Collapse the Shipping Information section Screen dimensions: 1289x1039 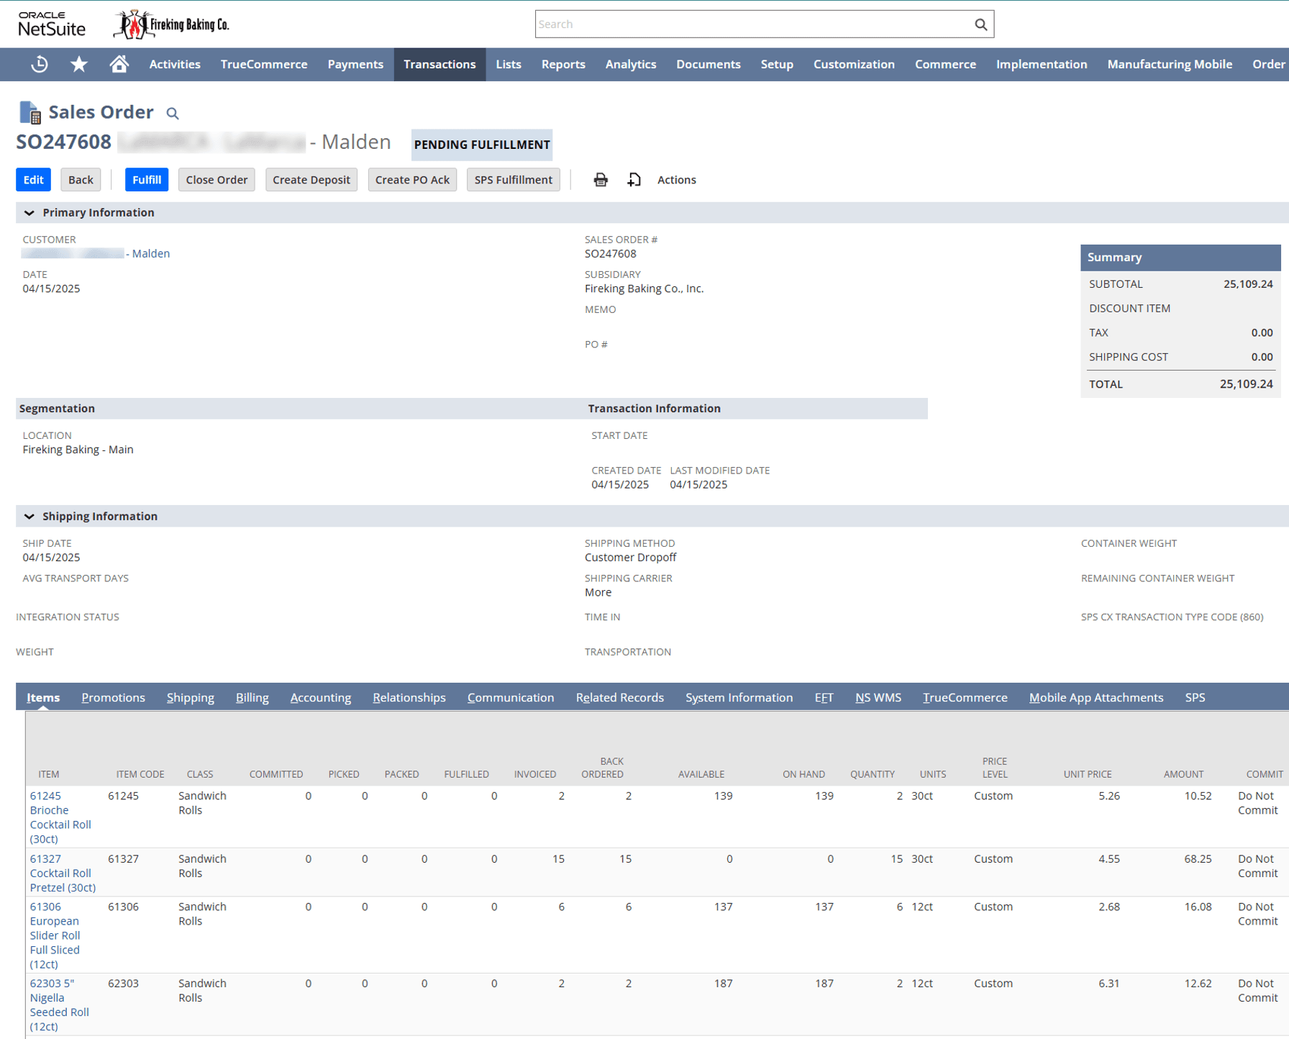pyautogui.click(x=29, y=516)
